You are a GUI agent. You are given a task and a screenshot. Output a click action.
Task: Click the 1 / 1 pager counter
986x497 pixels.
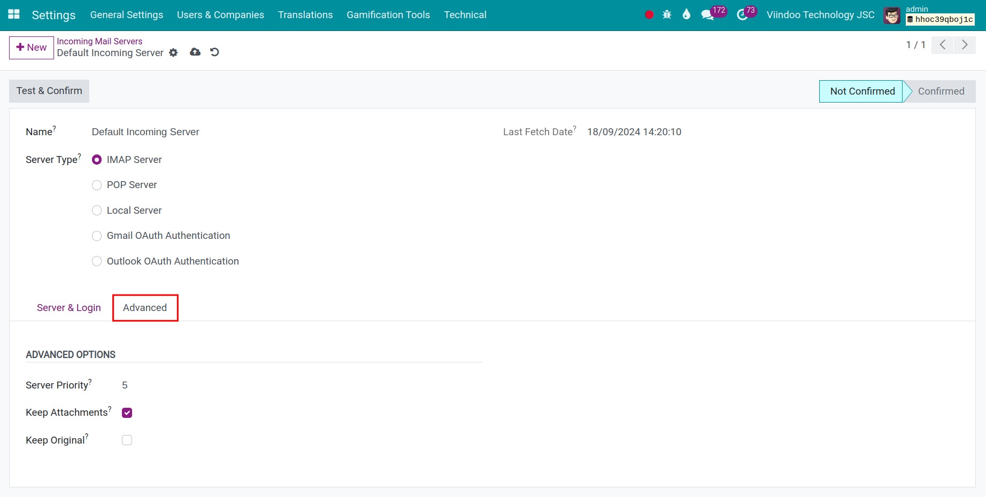coord(915,45)
